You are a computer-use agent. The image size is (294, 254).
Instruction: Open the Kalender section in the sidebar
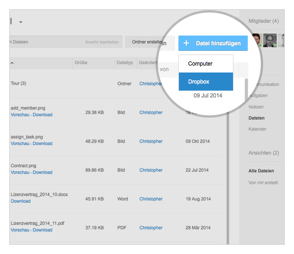257,129
